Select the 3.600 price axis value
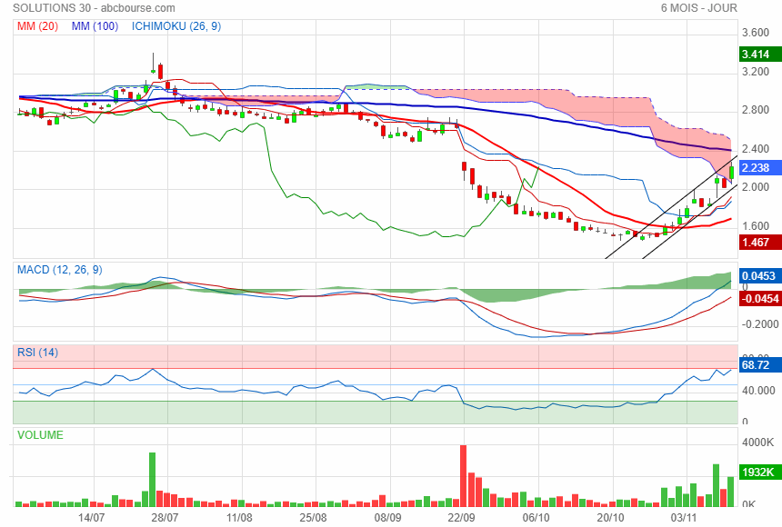This screenshot has height=527, width=782. tap(756, 33)
